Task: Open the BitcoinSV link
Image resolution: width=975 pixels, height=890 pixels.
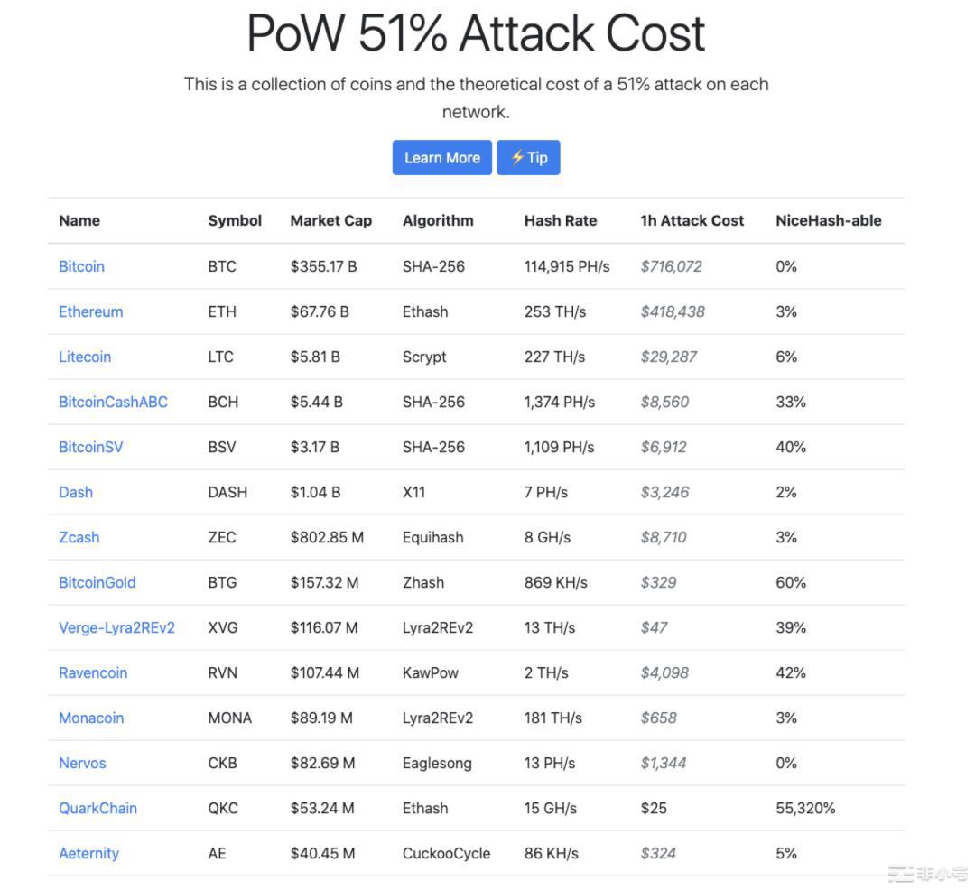Action: (90, 447)
